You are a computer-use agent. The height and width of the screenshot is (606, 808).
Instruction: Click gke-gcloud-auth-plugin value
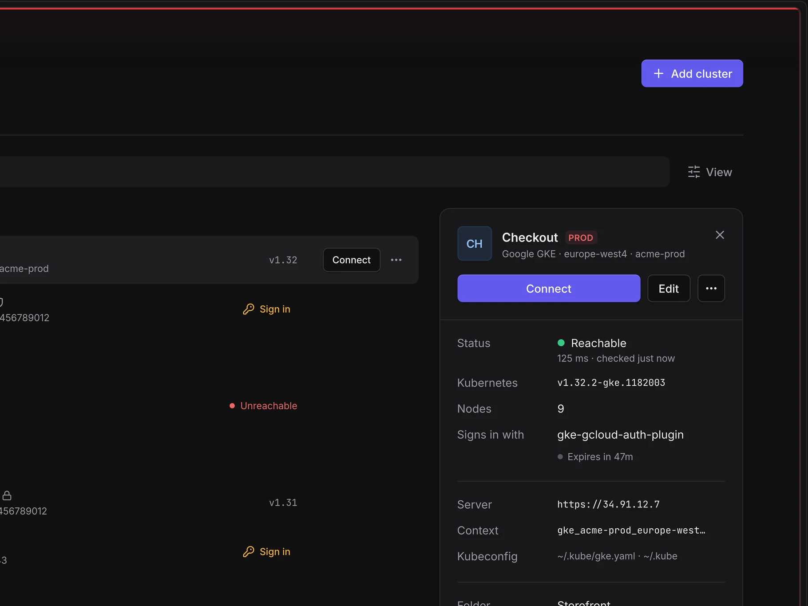click(620, 435)
